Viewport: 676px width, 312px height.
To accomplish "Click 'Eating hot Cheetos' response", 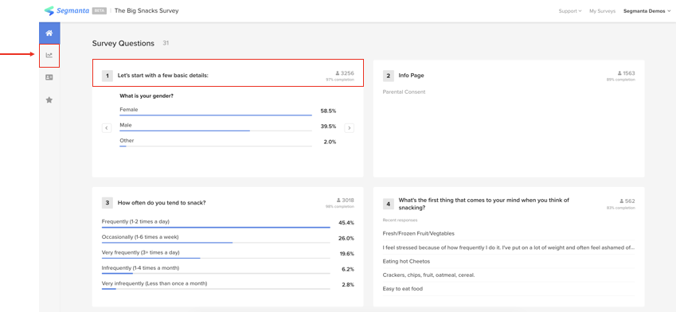I will 406,261.
